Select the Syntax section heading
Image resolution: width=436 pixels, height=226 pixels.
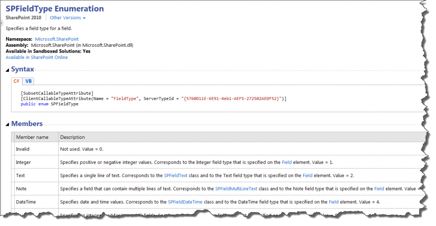click(x=23, y=69)
